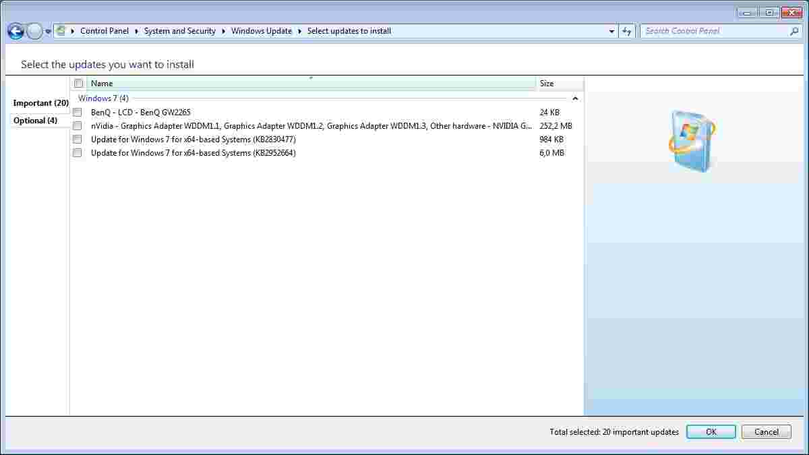Viewport: 809px width, 455px height.
Task: Refresh the page using the address bar refresh icon
Action: (x=627, y=31)
